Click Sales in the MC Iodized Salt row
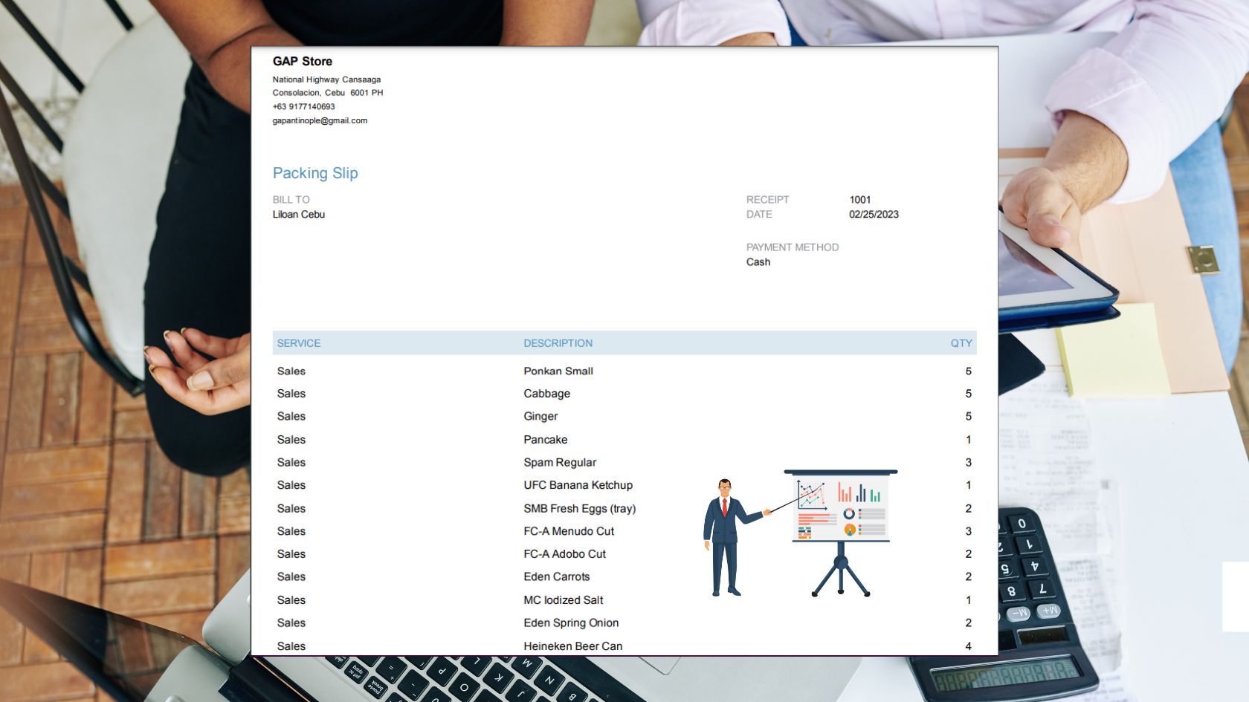Screen dimensions: 1249x702 tap(291, 599)
